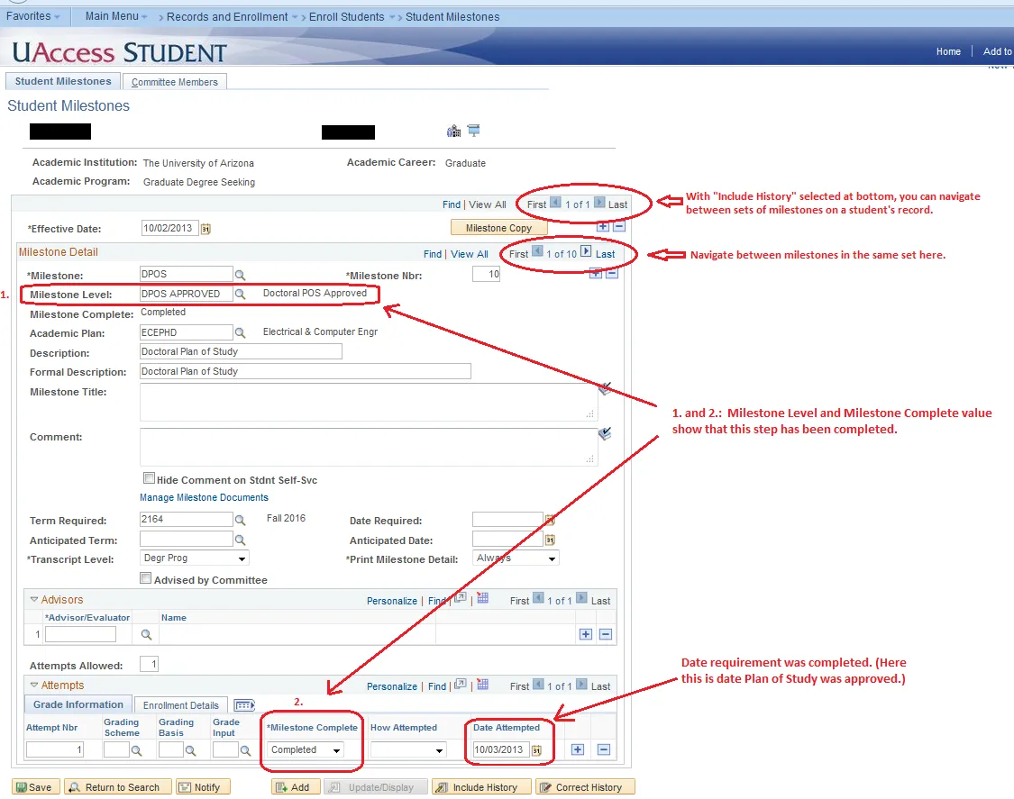Select the Grade Information tab
1014x799 pixels.
[78, 704]
